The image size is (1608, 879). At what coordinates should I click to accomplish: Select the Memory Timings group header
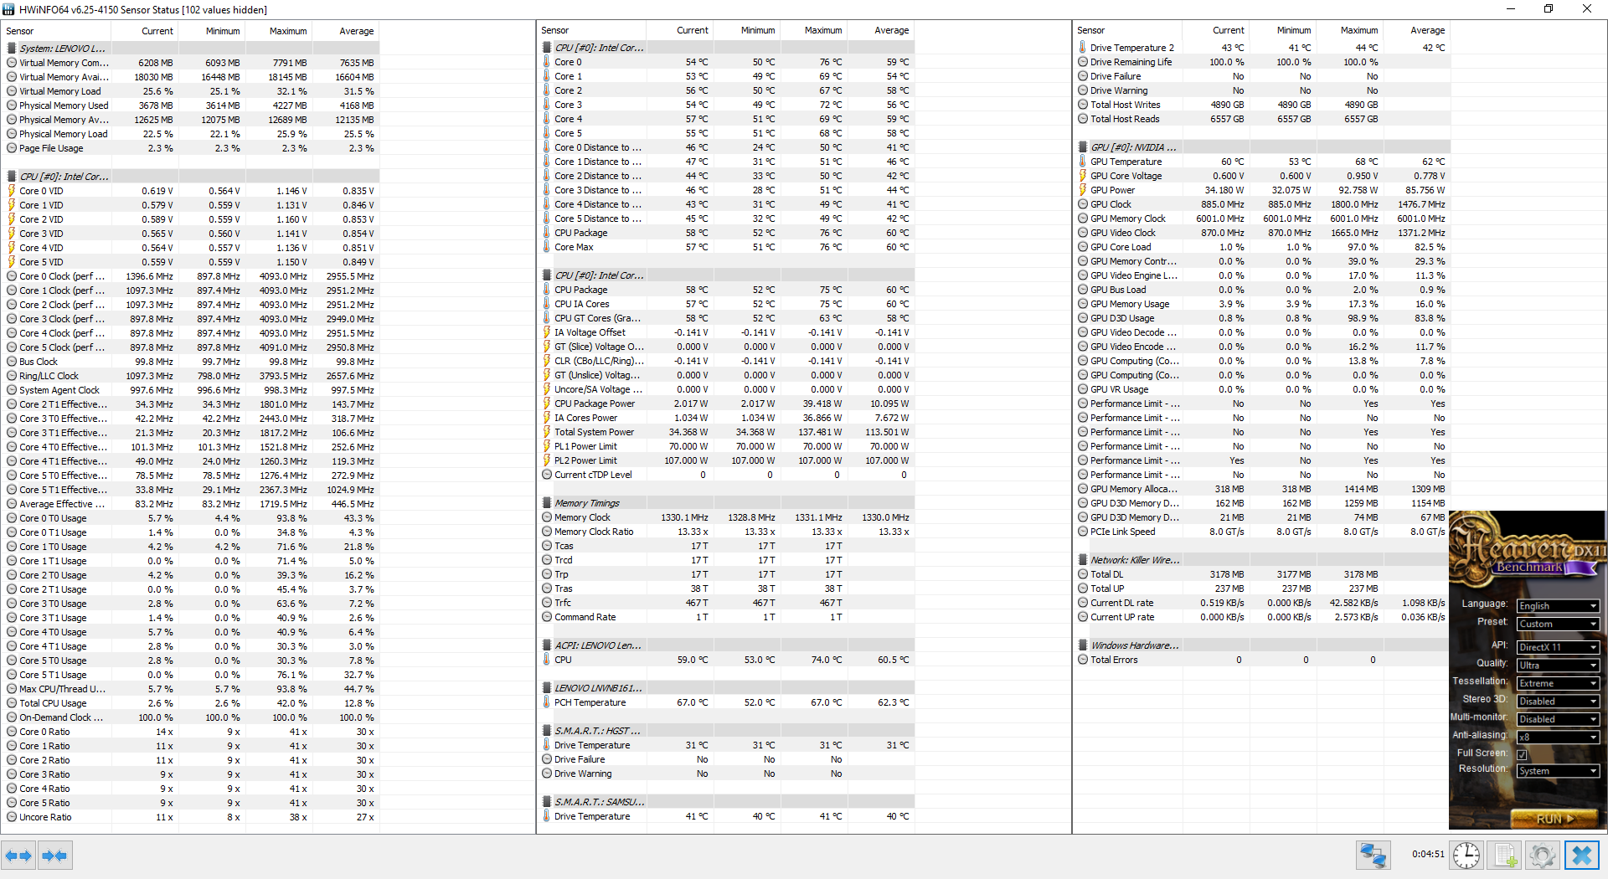click(x=587, y=503)
